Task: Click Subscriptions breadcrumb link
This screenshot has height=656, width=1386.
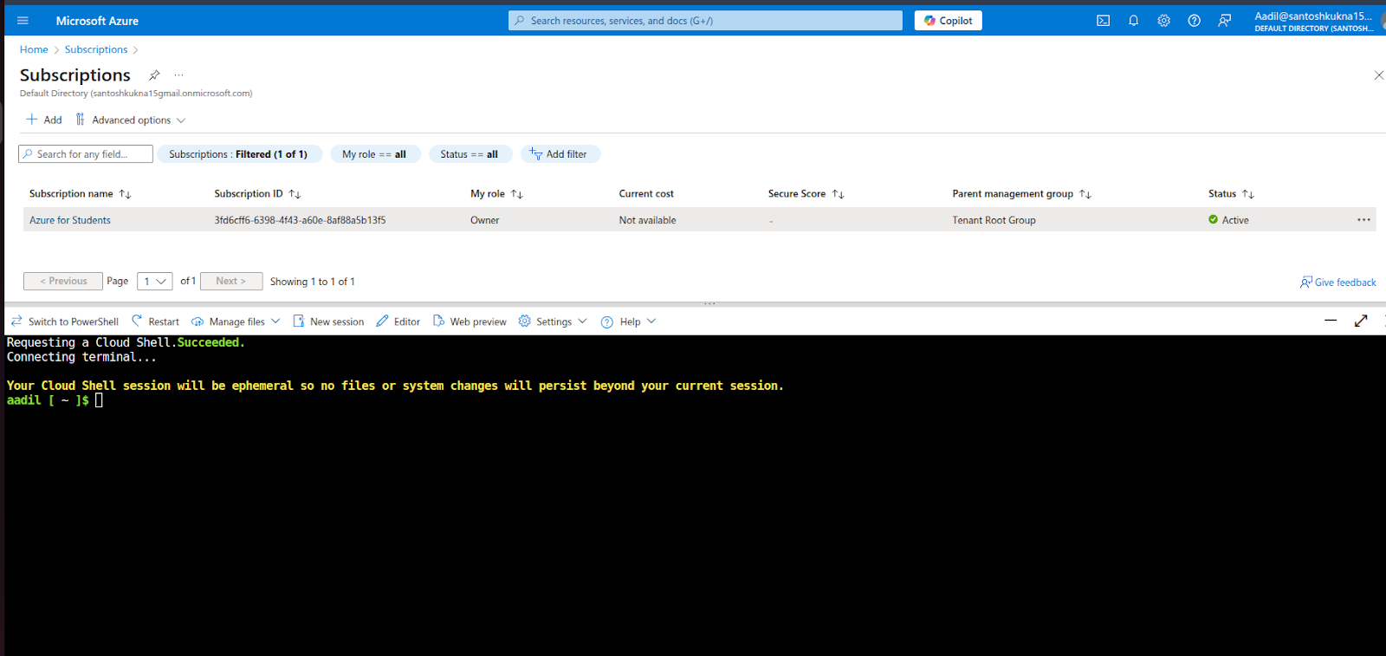Action: pos(96,49)
